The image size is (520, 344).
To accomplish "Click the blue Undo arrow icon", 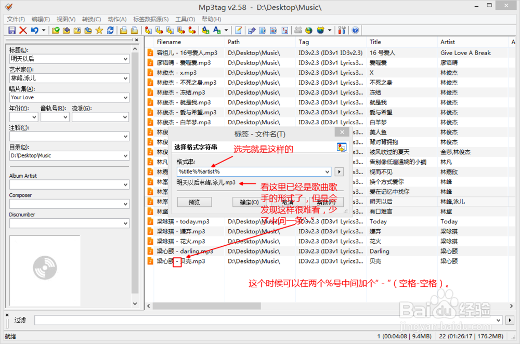I will tap(34, 31).
